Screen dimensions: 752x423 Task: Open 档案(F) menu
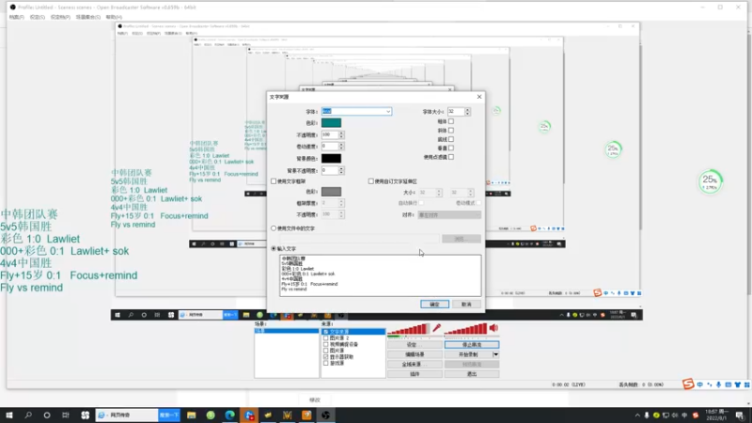[x=16, y=17]
